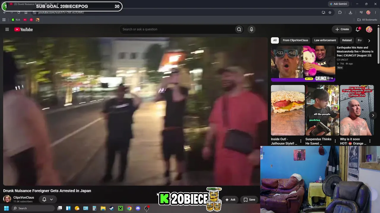This screenshot has height=213, width=380.
Task: Open Minecraft creeper icon on taskbar
Action: [x=121, y=208]
